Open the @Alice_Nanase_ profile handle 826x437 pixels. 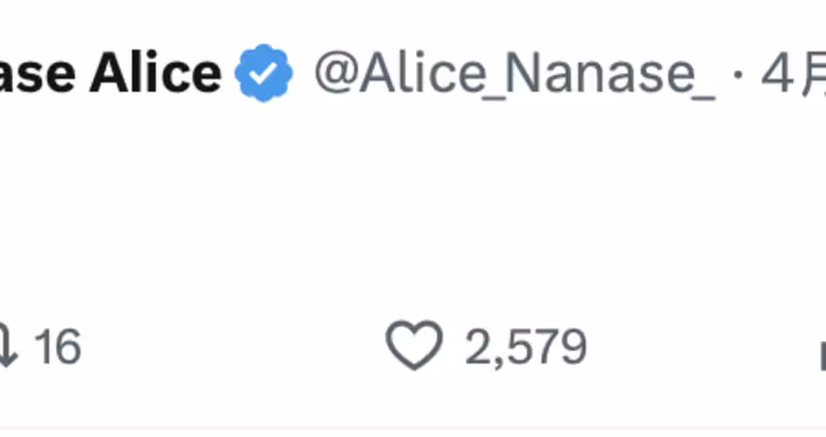pyautogui.click(x=515, y=75)
